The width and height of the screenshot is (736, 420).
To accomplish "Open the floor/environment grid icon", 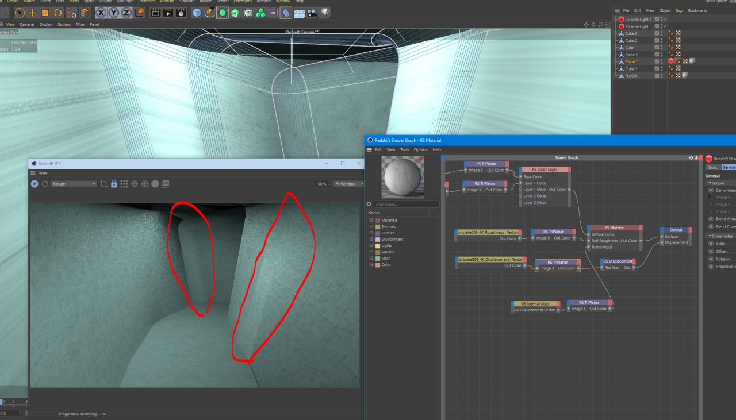I will point(300,13).
